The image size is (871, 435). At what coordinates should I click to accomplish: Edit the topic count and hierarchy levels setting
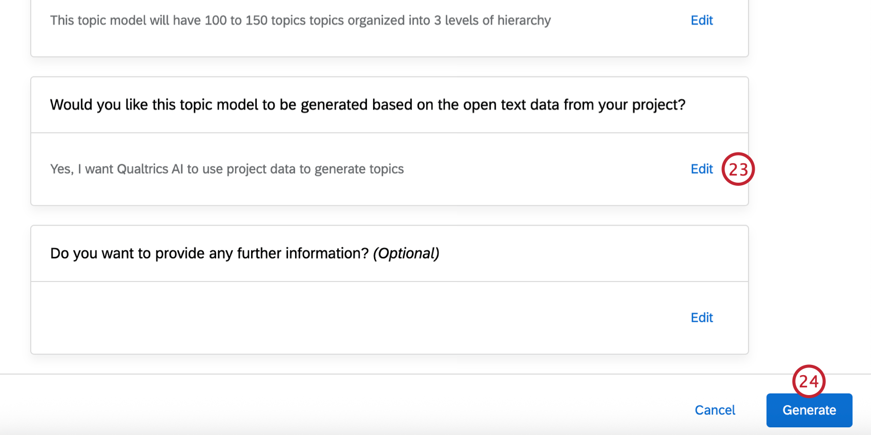tap(701, 20)
